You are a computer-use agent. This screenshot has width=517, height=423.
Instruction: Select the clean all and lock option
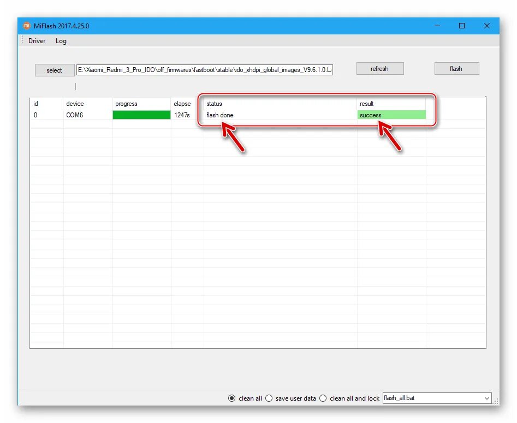323,398
